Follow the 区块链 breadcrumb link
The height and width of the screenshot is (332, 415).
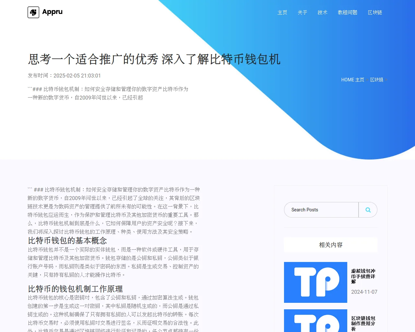[377, 80]
